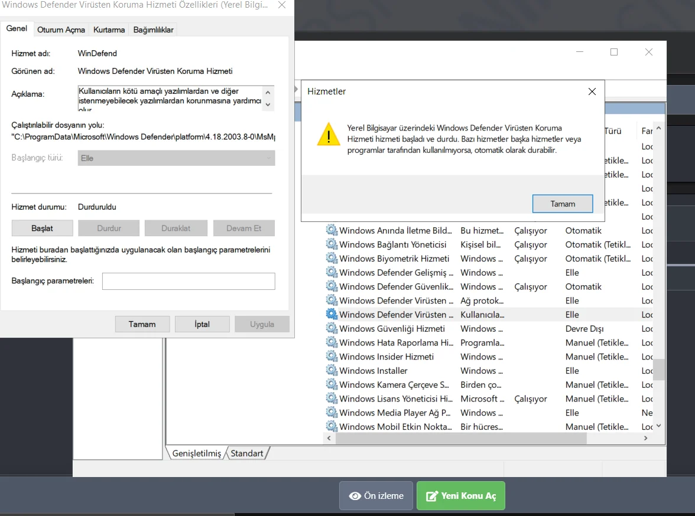Open the Bağımlılıklar tab
Screen dimensions: 695x516
(154, 30)
